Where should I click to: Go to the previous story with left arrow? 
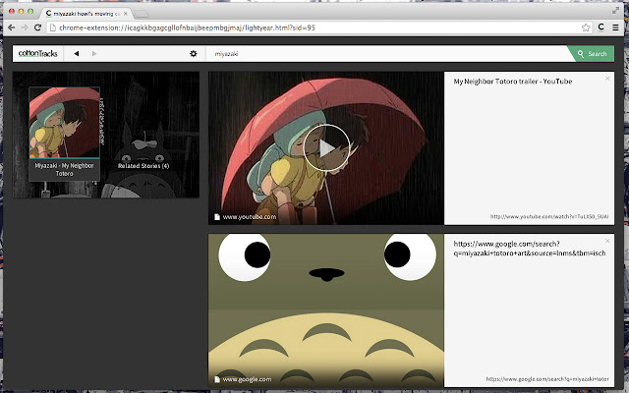pos(77,54)
